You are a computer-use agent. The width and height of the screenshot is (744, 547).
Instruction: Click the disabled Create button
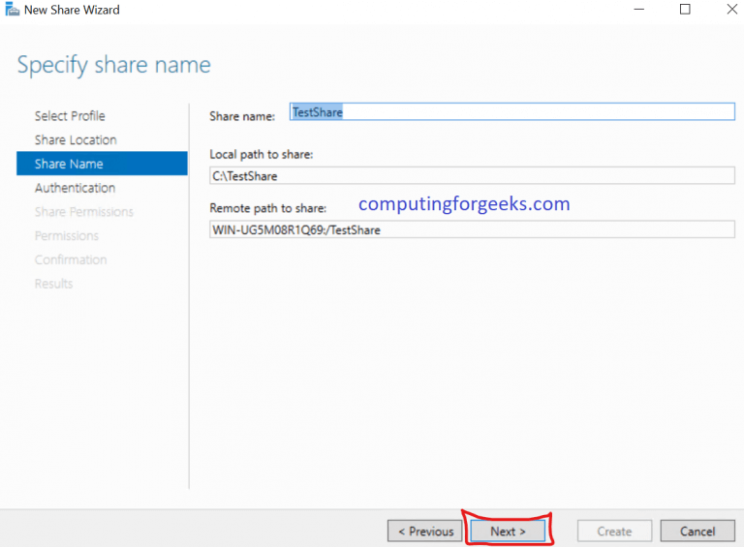tap(614, 532)
